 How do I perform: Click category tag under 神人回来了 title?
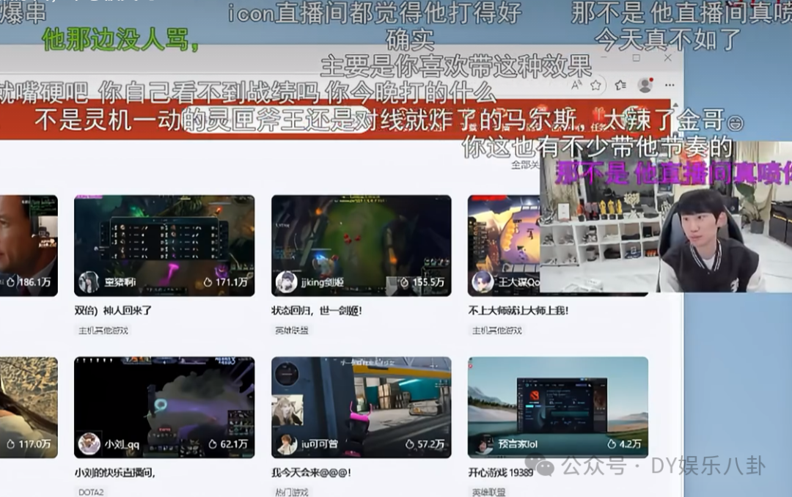coord(103,331)
